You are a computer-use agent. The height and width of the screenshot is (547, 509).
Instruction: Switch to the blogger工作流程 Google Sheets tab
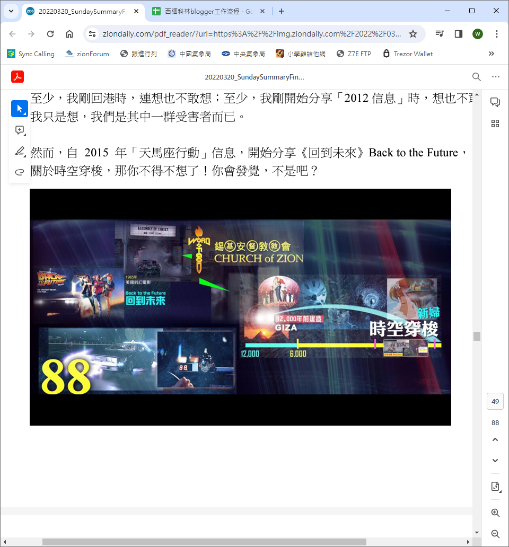click(x=208, y=12)
